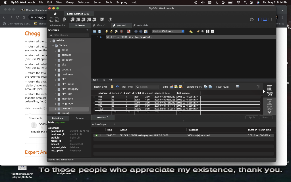Open the Database menu in menu bar

coord(84,2)
